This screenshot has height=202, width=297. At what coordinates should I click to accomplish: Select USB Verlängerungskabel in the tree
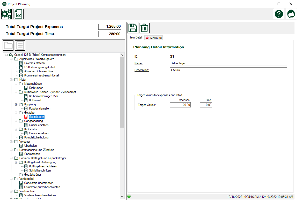tap(40, 67)
